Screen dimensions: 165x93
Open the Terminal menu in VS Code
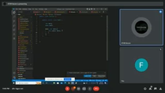[41, 9]
